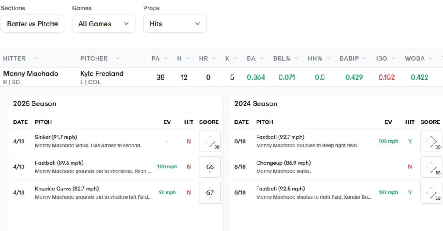Sort by the HITTER column chevron
443x231 pixels.
pos(35,58)
